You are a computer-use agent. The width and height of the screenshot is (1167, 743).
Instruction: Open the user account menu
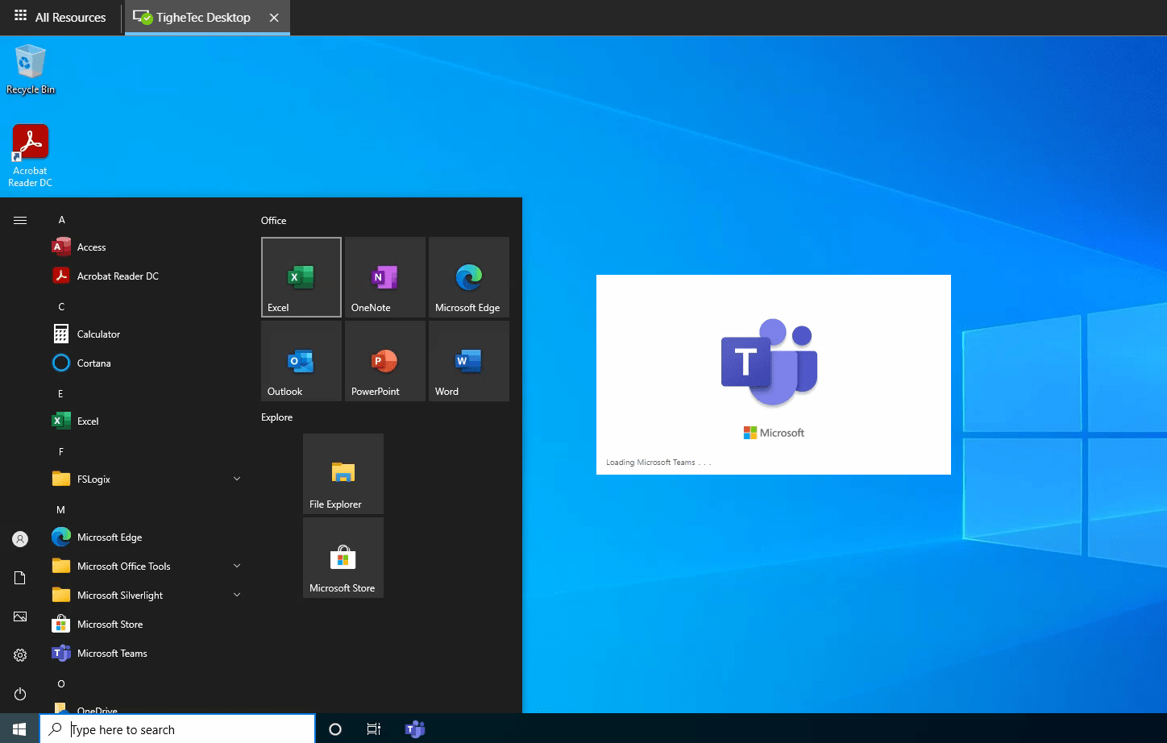click(20, 539)
